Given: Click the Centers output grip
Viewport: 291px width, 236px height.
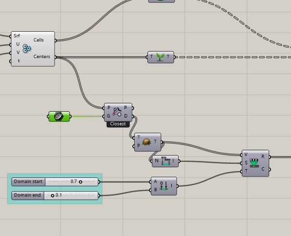Looking at the screenshot, I should tap(55, 57).
